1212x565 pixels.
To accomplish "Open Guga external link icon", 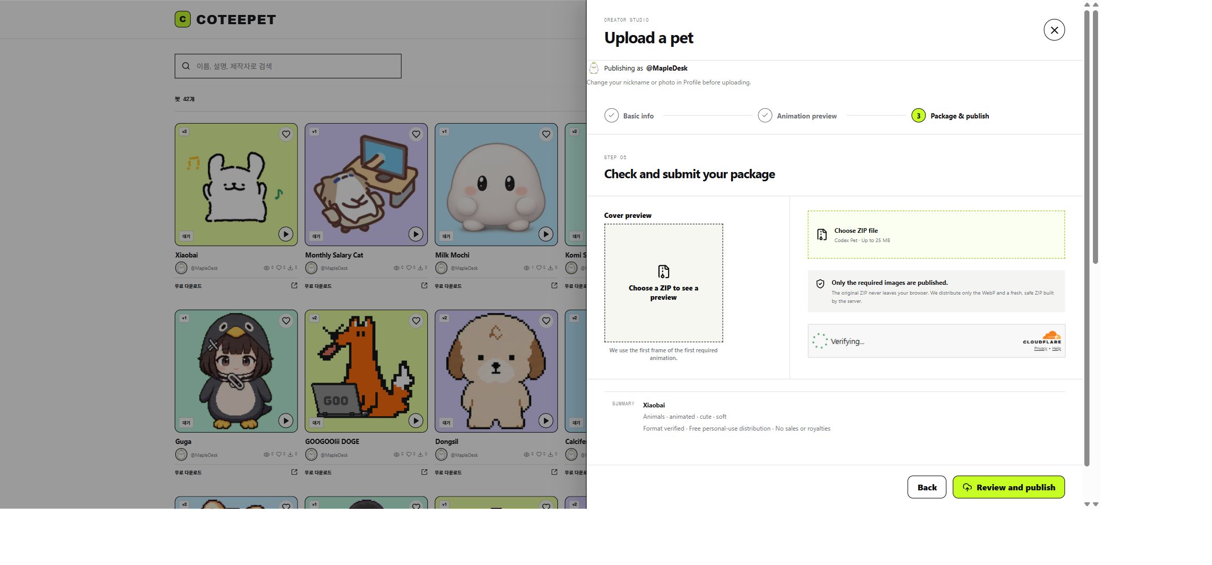I will (x=294, y=472).
